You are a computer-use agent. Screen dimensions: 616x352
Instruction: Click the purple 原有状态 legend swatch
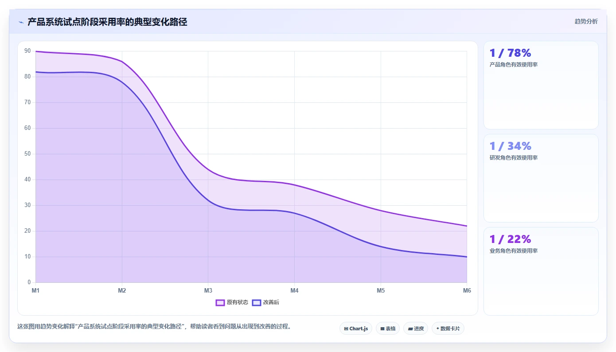click(220, 302)
